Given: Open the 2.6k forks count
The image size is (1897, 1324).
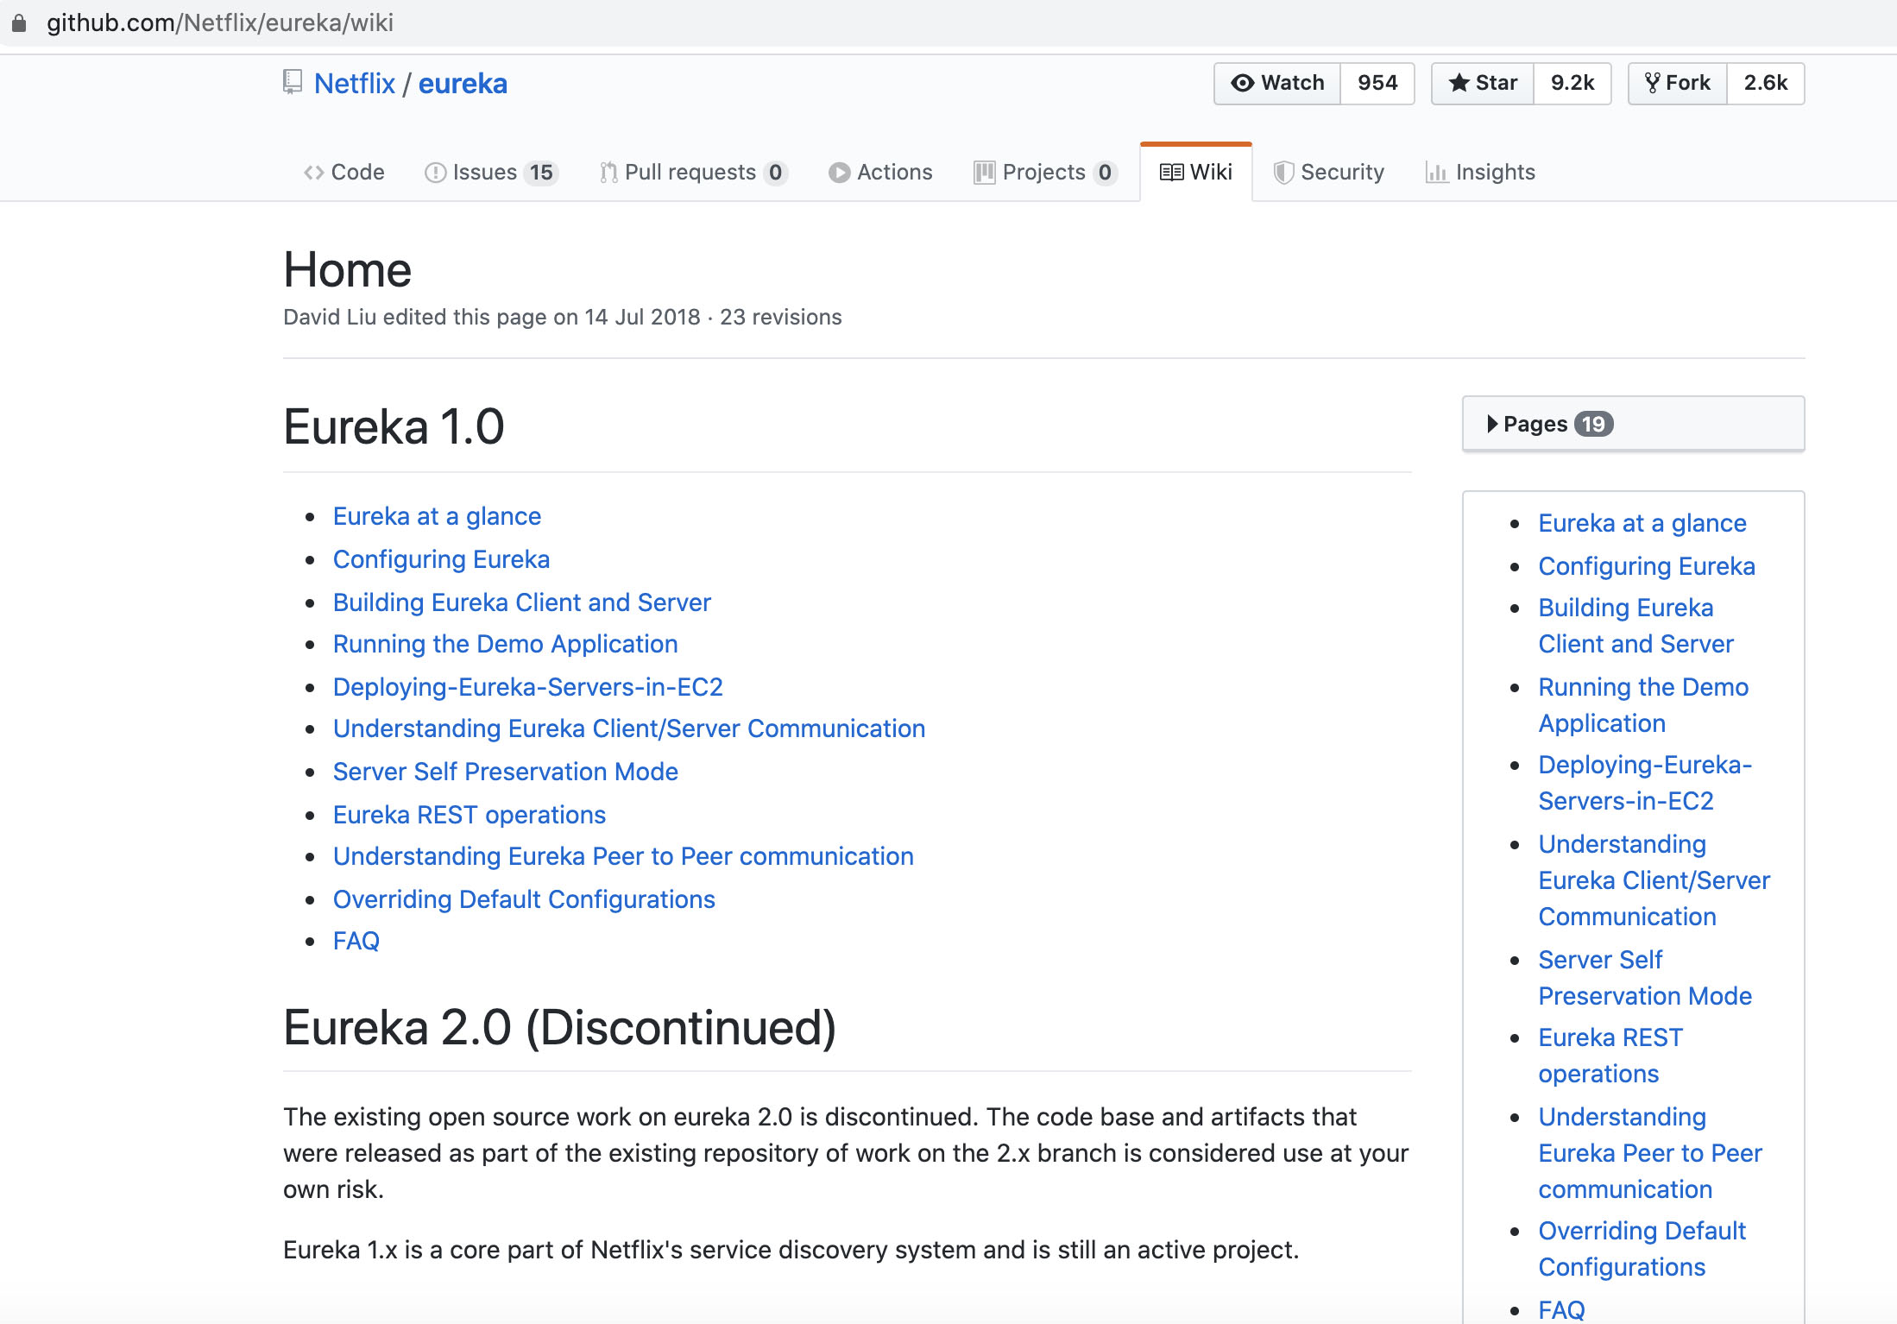Looking at the screenshot, I should tap(1766, 83).
